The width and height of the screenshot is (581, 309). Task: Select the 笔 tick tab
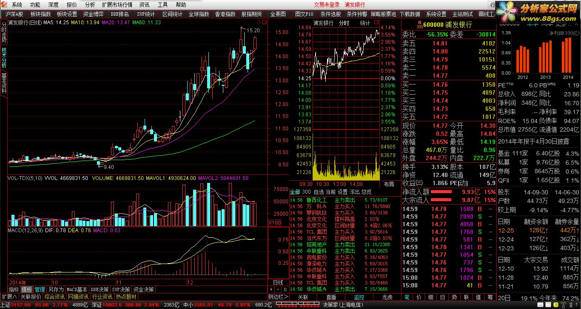click(407, 297)
